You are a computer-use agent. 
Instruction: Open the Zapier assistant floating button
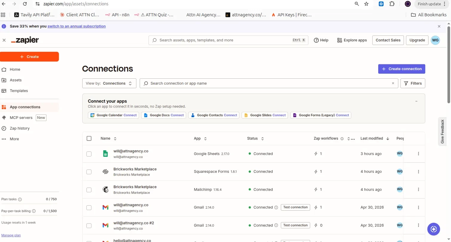434,229
